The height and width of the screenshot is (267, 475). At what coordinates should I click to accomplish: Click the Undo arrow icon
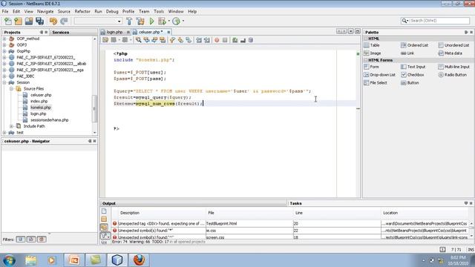point(53,22)
